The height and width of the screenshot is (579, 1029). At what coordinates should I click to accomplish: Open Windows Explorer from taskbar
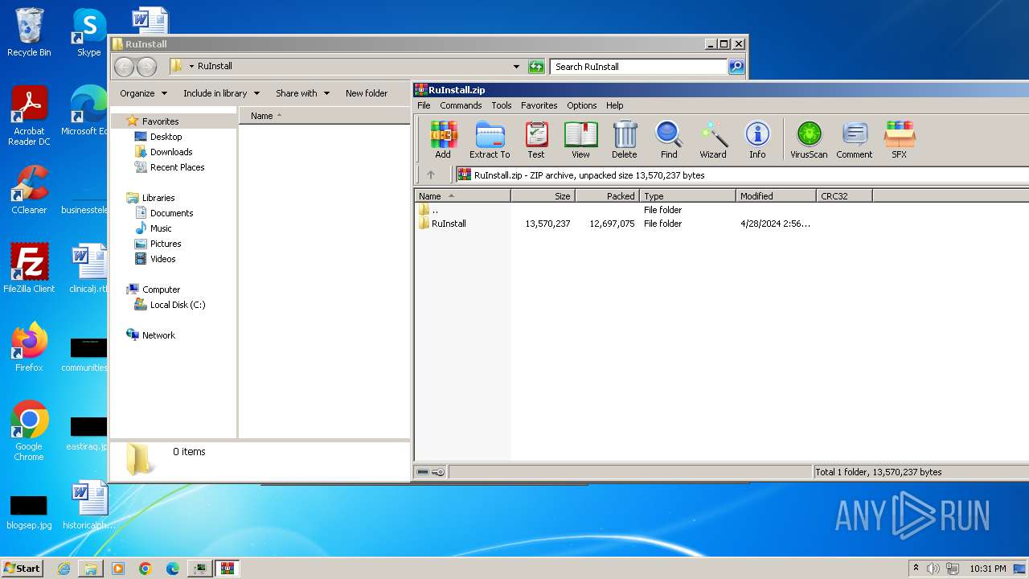pyautogui.click(x=91, y=569)
